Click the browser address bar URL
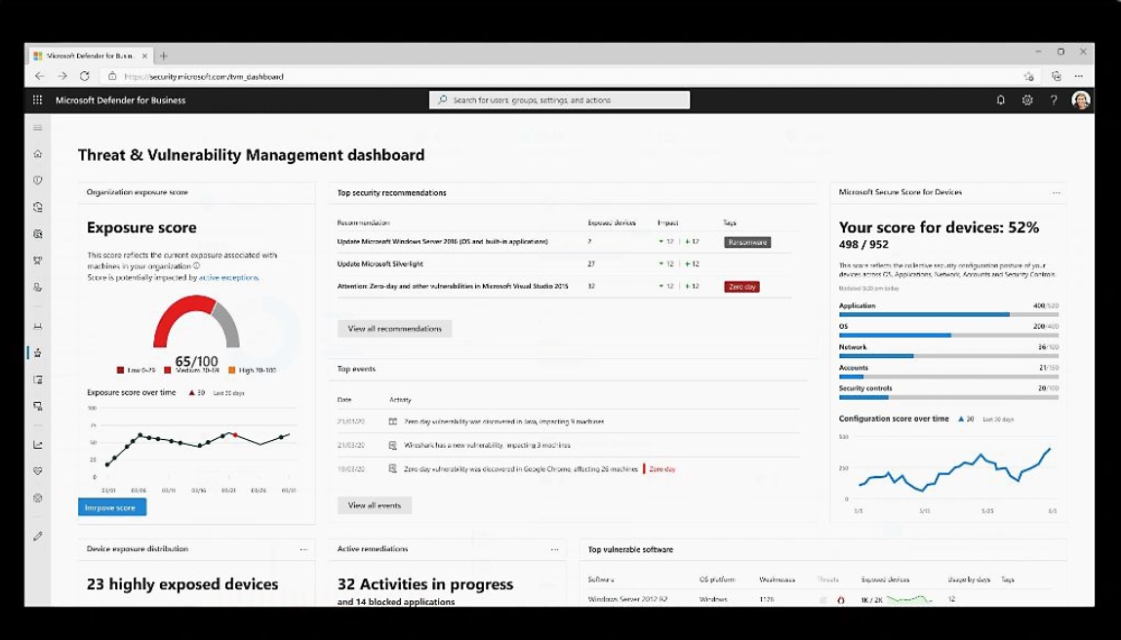The image size is (1121, 640). [204, 76]
